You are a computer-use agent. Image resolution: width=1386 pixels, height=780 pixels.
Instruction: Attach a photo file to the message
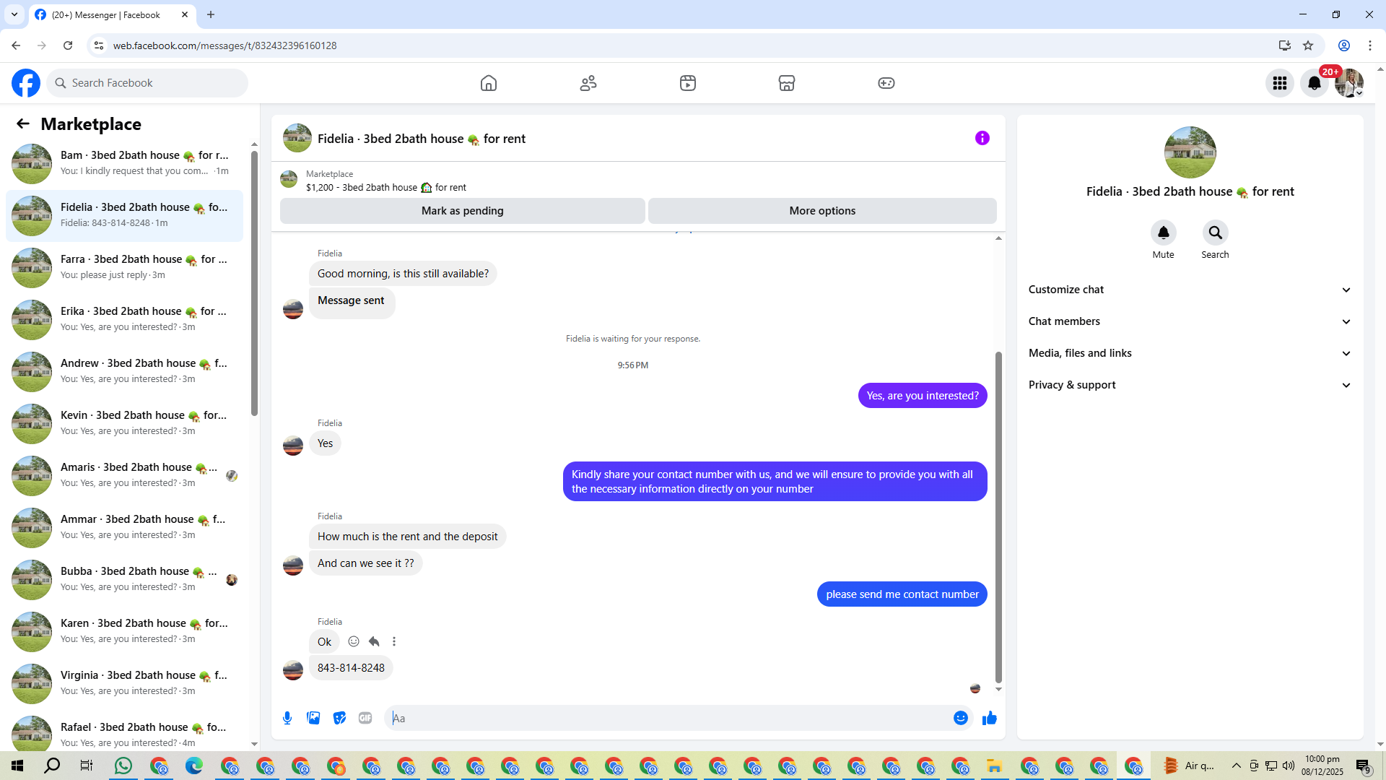[313, 718]
